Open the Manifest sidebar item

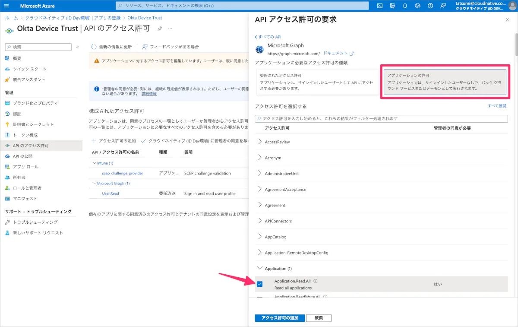coord(25,199)
